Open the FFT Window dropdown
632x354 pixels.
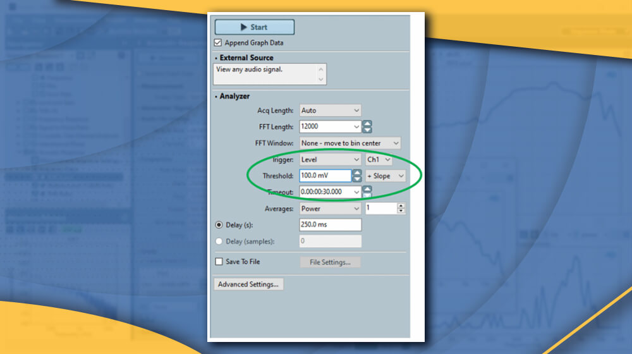point(350,143)
